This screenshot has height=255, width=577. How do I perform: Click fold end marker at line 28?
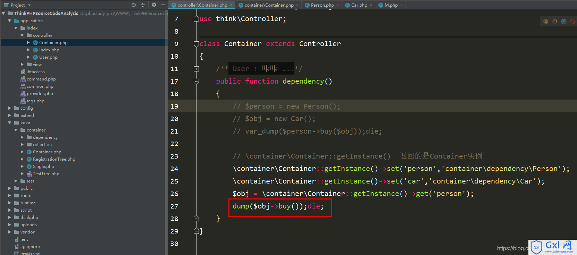point(196,219)
